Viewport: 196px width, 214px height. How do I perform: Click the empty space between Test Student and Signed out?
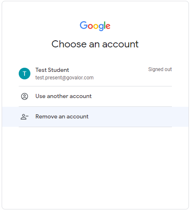pos(108,70)
